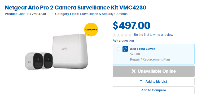Click the first rating star
The height and width of the screenshot is (99, 197).
115,35
